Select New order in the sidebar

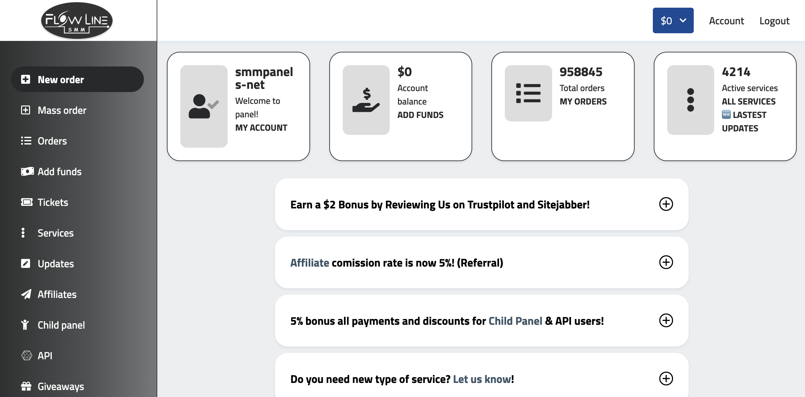tap(61, 79)
